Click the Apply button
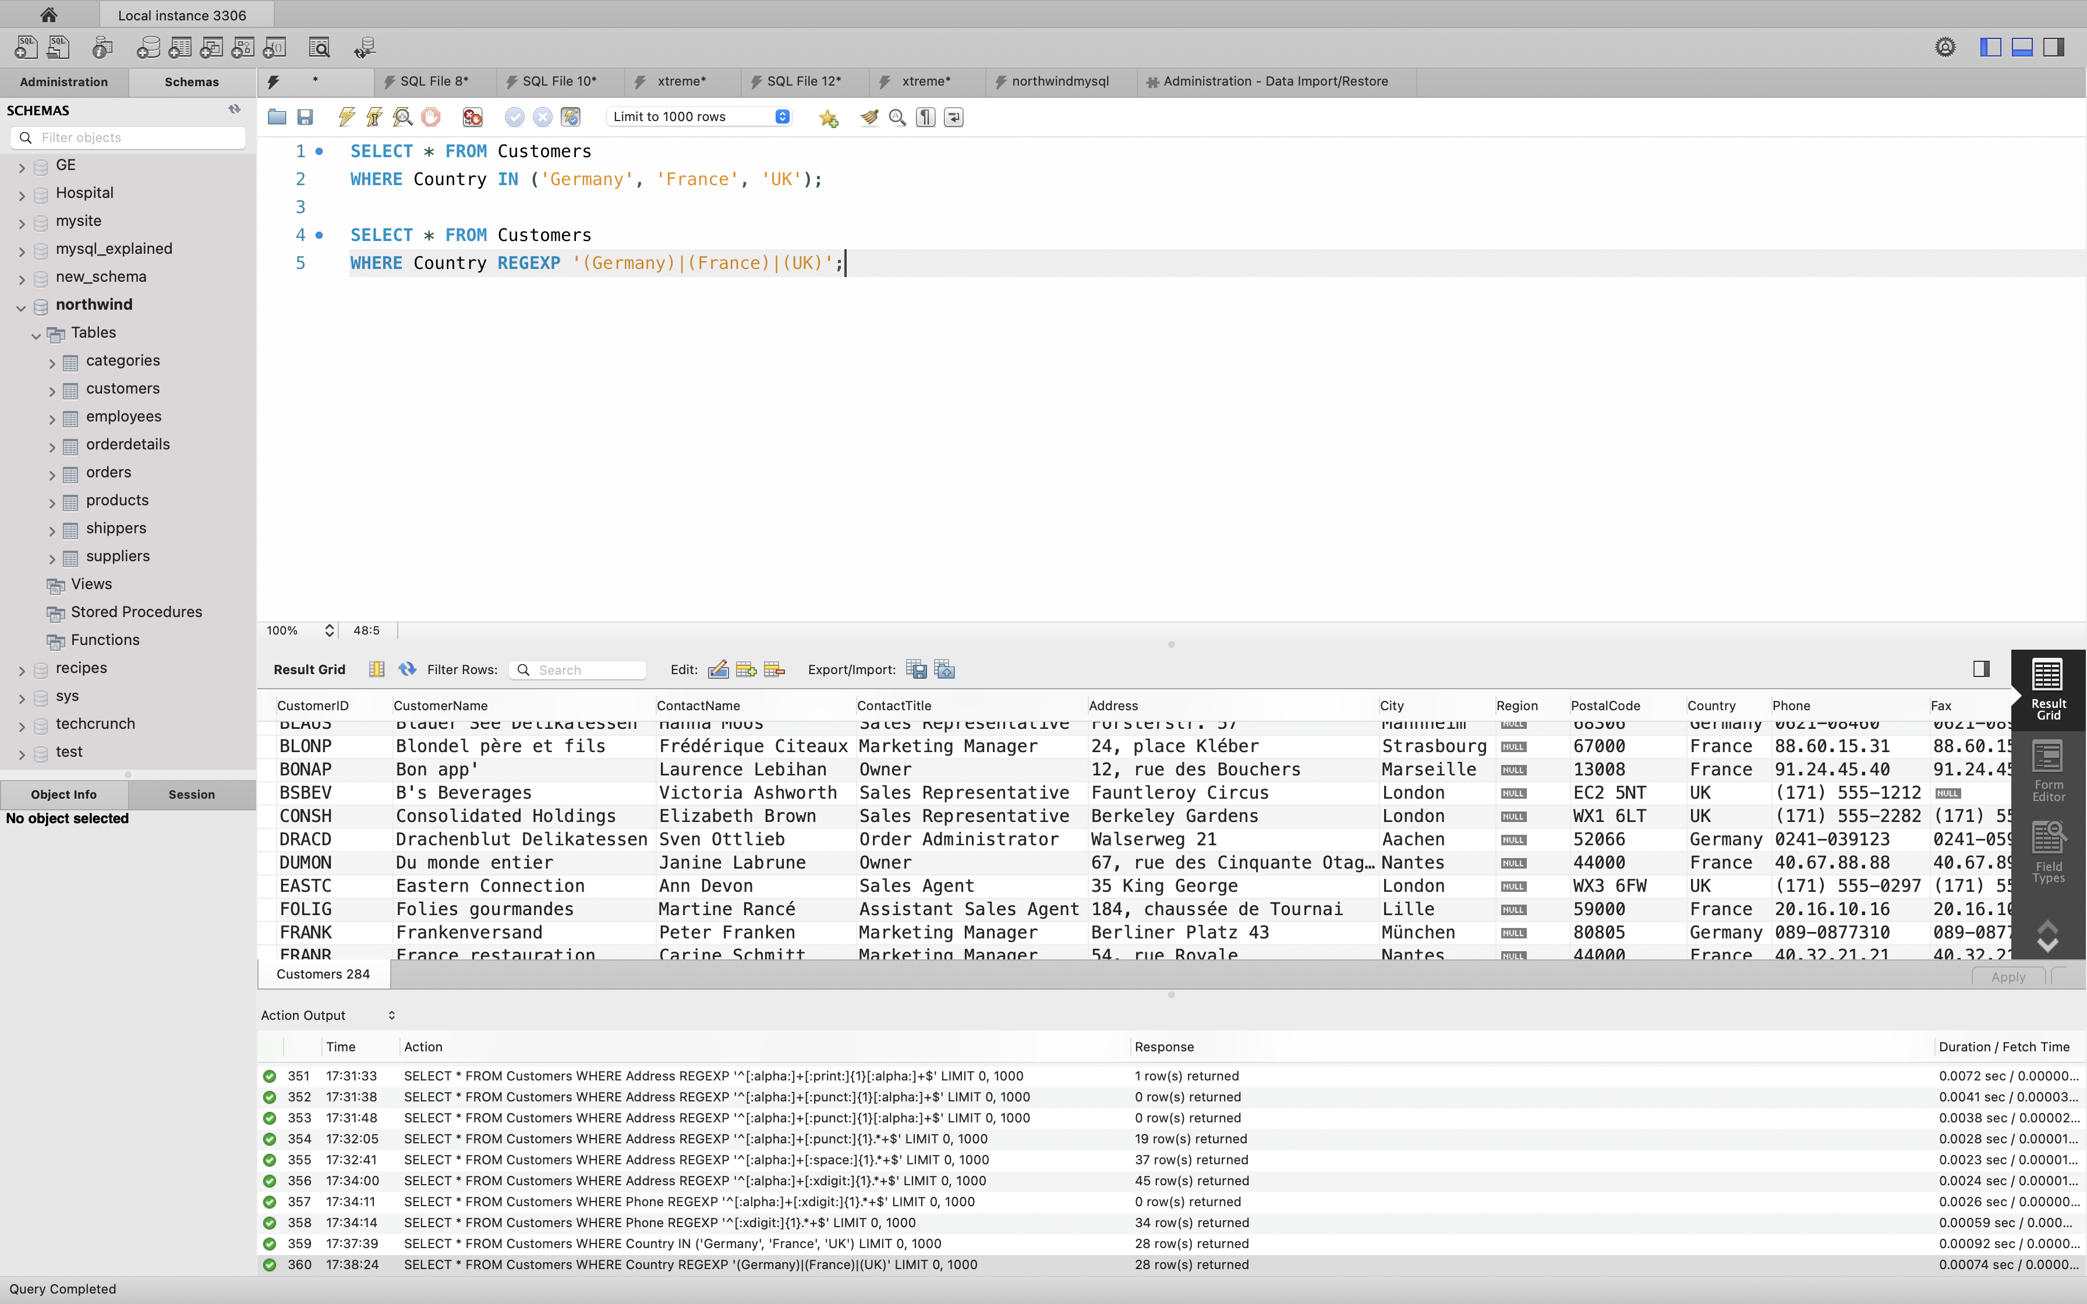This screenshot has width=2087, height=1304. 2008,976
